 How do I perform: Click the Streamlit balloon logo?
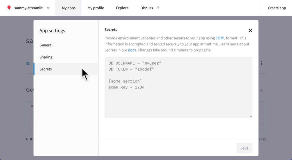9,8
